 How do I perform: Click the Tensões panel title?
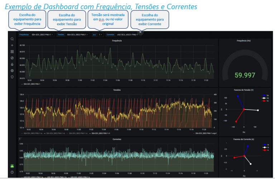[x=117, y=90]
